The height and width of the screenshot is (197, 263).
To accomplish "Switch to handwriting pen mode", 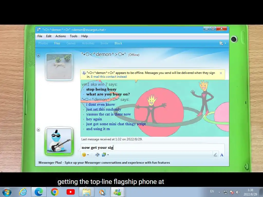I will coord(215,155).
